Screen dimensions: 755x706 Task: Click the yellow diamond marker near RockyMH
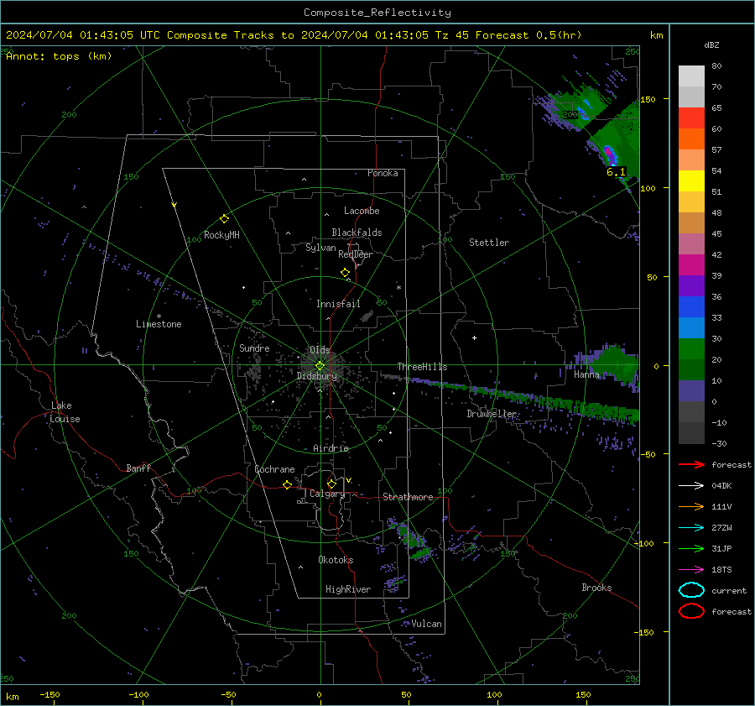[x=224, y=219]
